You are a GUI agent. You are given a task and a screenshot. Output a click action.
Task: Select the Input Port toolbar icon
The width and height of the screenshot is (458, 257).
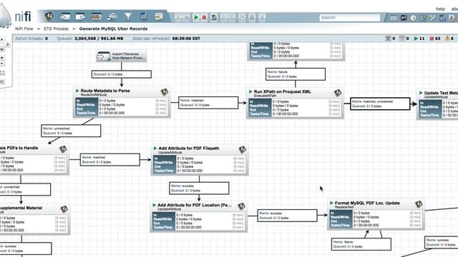65,17
